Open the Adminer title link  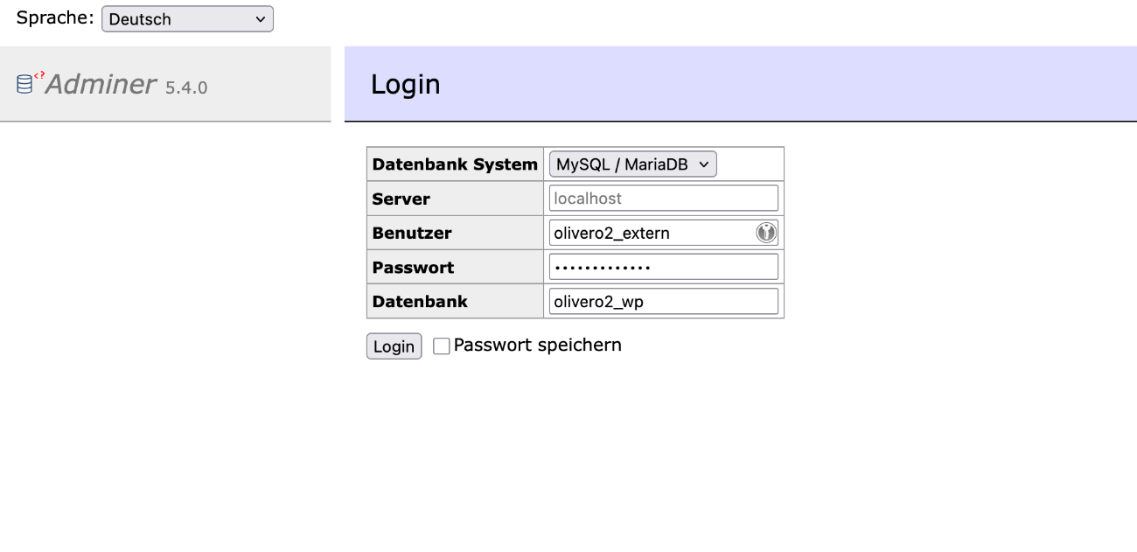pos(101,84)
